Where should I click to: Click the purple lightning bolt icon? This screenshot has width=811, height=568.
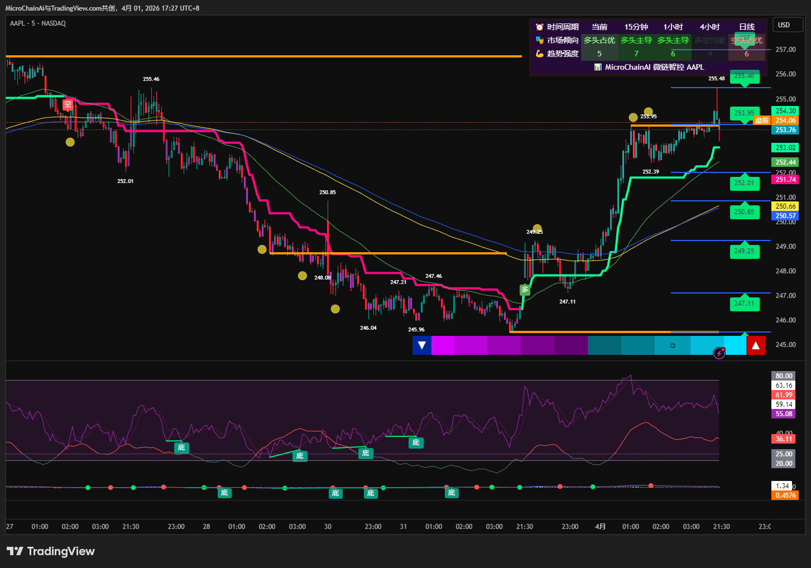[719, 353]
